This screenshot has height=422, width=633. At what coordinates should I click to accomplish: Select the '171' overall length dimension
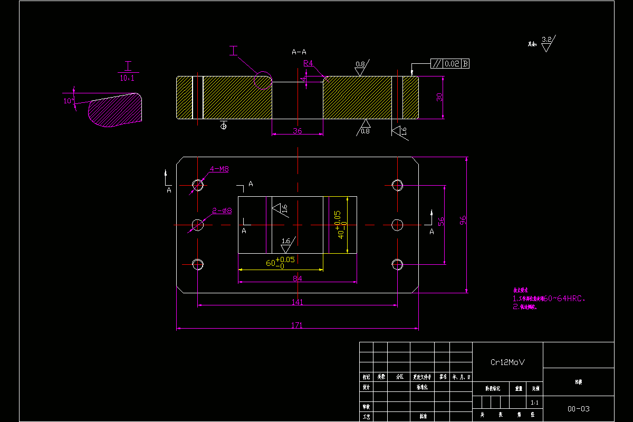[297, 325]
